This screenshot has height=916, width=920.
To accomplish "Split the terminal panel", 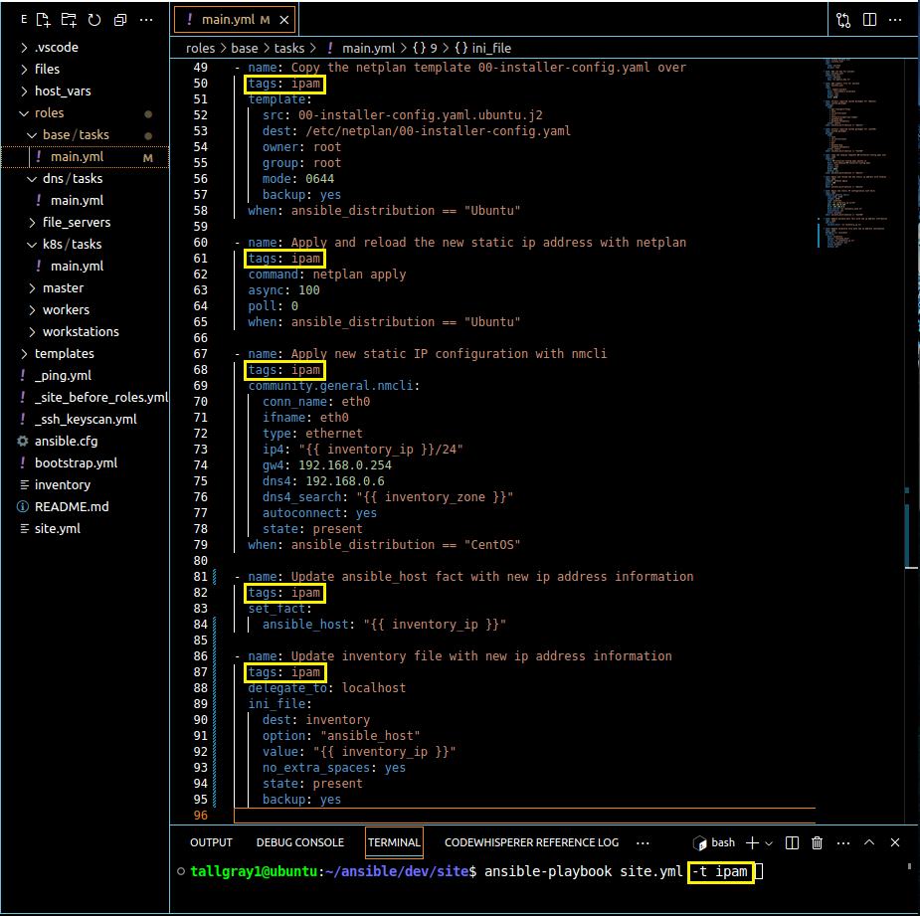I will coord(792,842).
